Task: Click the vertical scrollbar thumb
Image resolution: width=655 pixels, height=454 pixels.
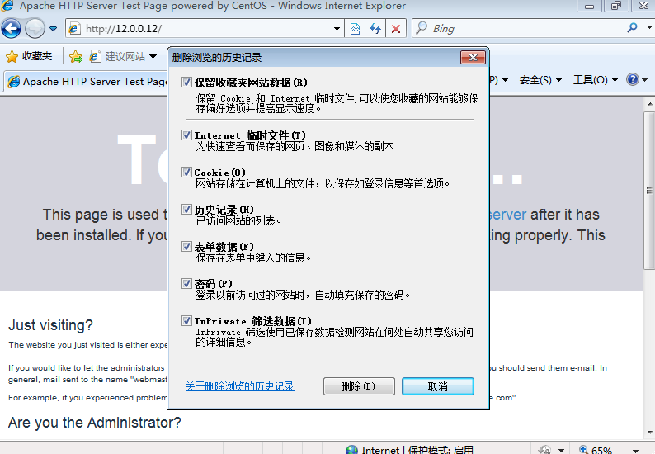Action: [649, 191]
